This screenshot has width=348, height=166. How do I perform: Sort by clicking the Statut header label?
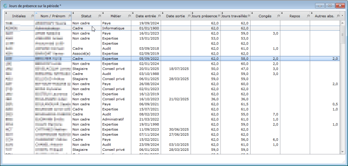(x=86, y=16)
